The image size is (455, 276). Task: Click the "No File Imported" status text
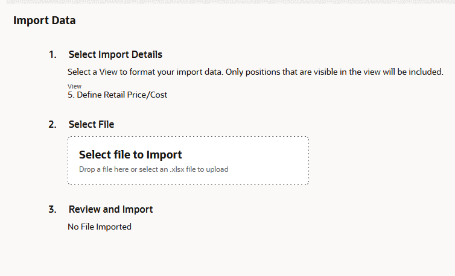coord(99,227)
